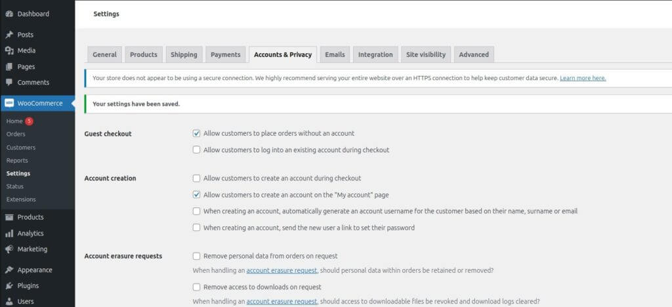Click the Plugins plug icon
This screenshot has width=672, height=307.
point(9,285)
